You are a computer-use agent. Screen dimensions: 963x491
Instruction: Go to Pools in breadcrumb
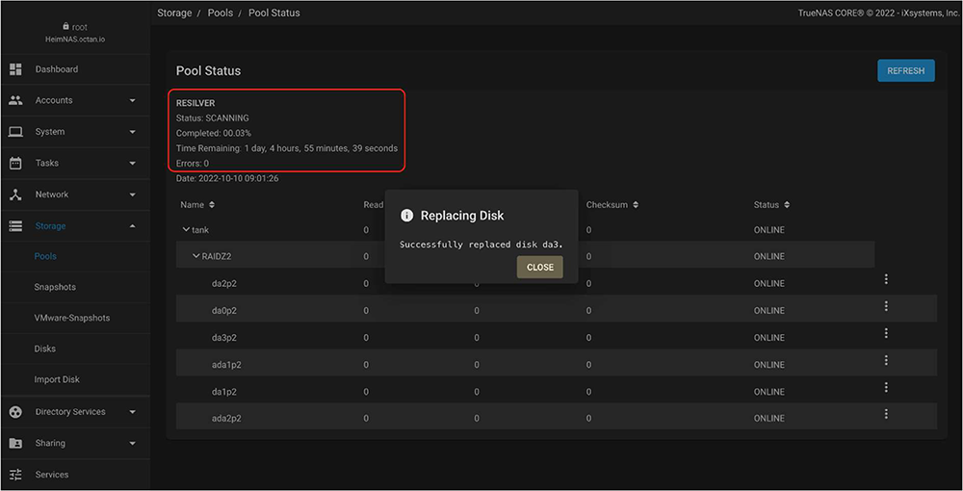pyautogui.click(x=221, y=13)
